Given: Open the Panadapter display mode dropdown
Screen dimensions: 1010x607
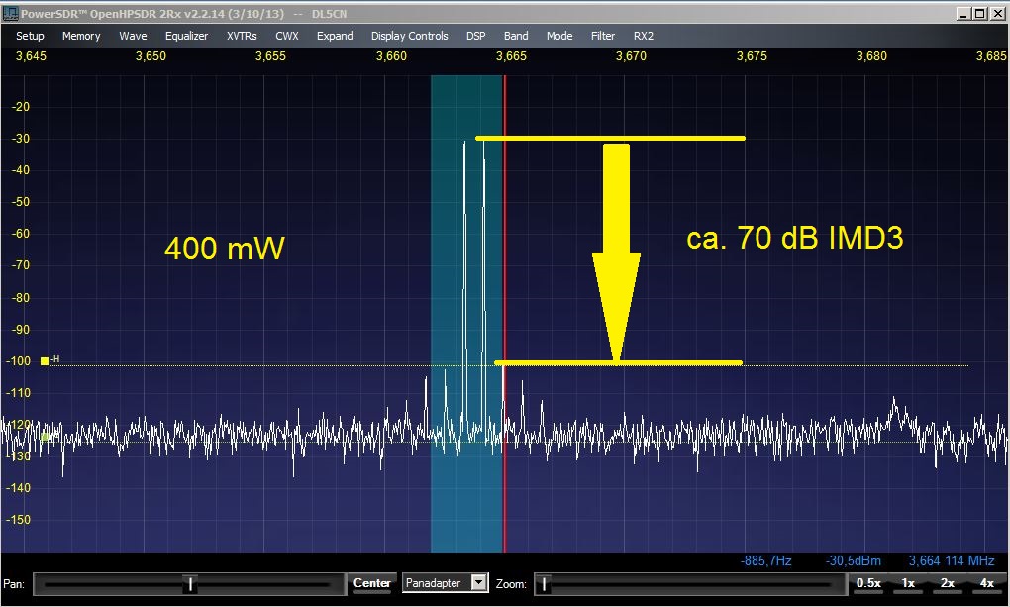Looking at the screenshot, I should point(478,583).
